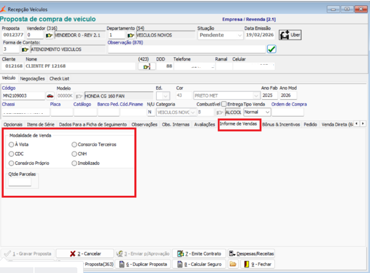The image size is (370, 273).
Task: Click Catálogo input field
Action: tap(85, 112)
